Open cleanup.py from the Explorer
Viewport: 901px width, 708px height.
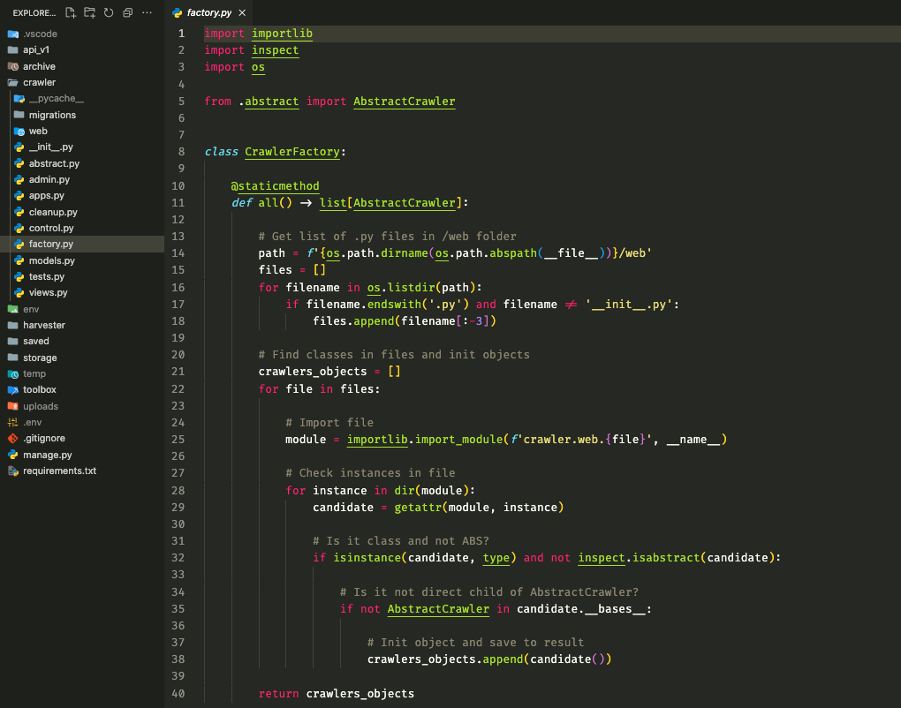click(x=82, y=212)
